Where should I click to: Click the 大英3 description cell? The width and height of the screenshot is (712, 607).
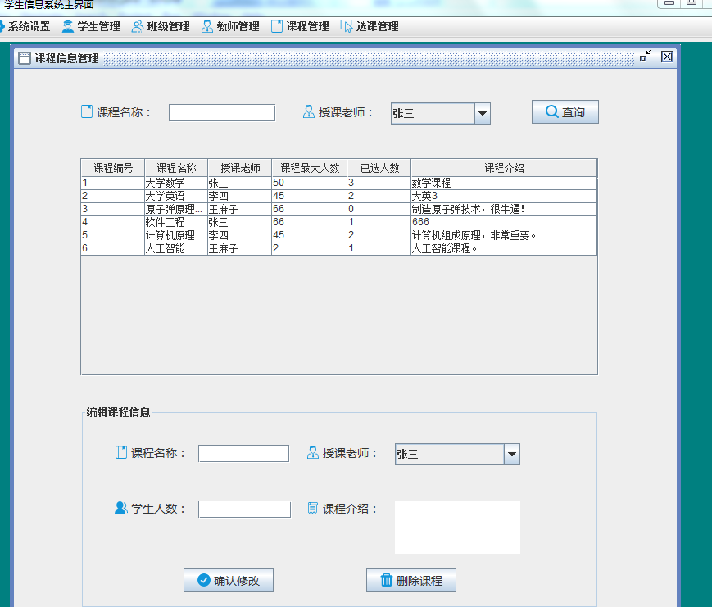coord(504,196)
